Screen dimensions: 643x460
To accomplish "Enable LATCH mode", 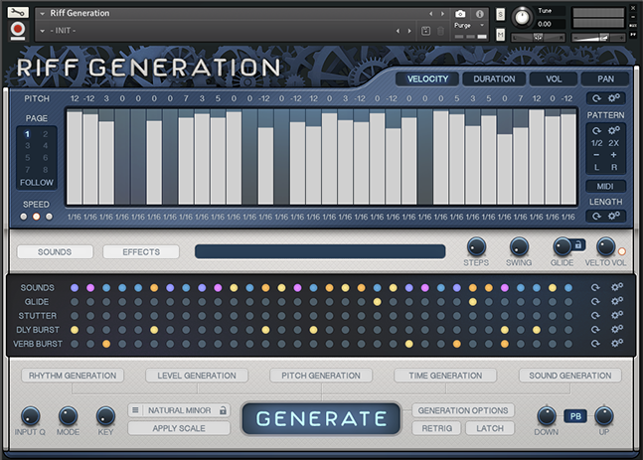I will pos(490,428).
